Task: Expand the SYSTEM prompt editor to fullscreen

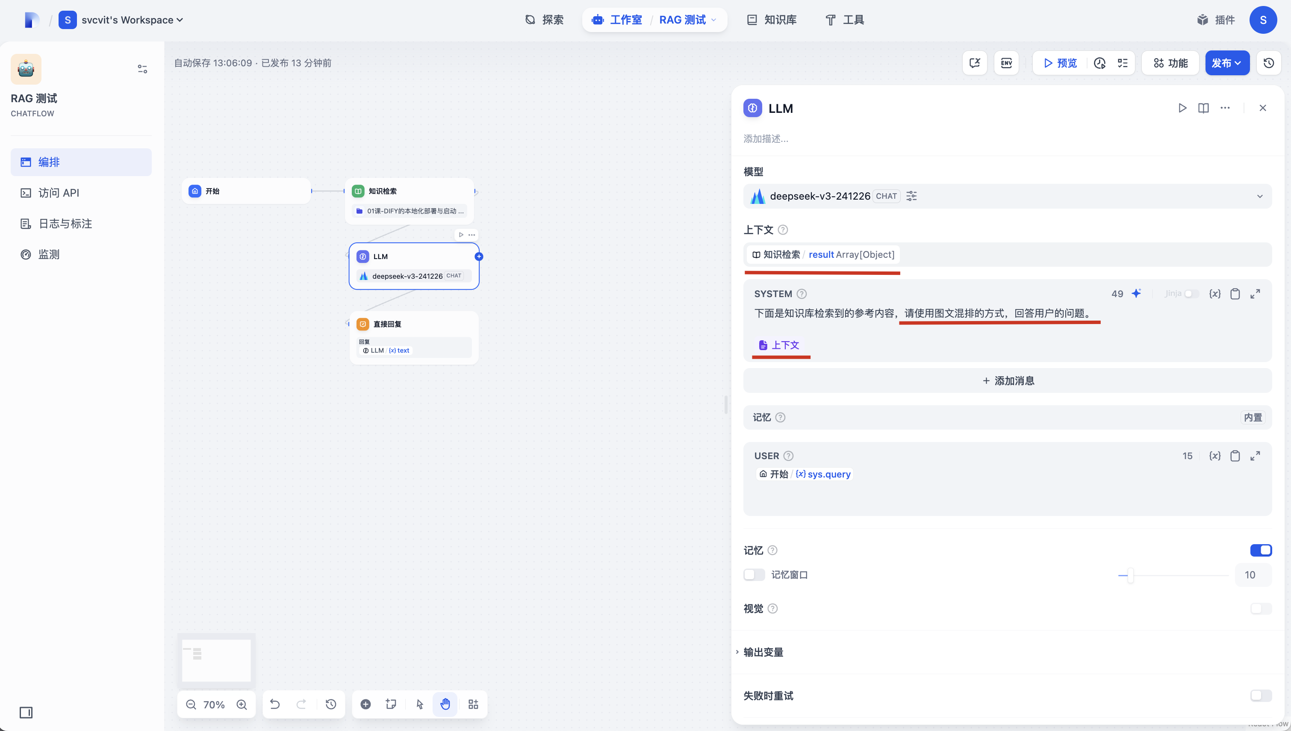Action: coord(1255,294)
